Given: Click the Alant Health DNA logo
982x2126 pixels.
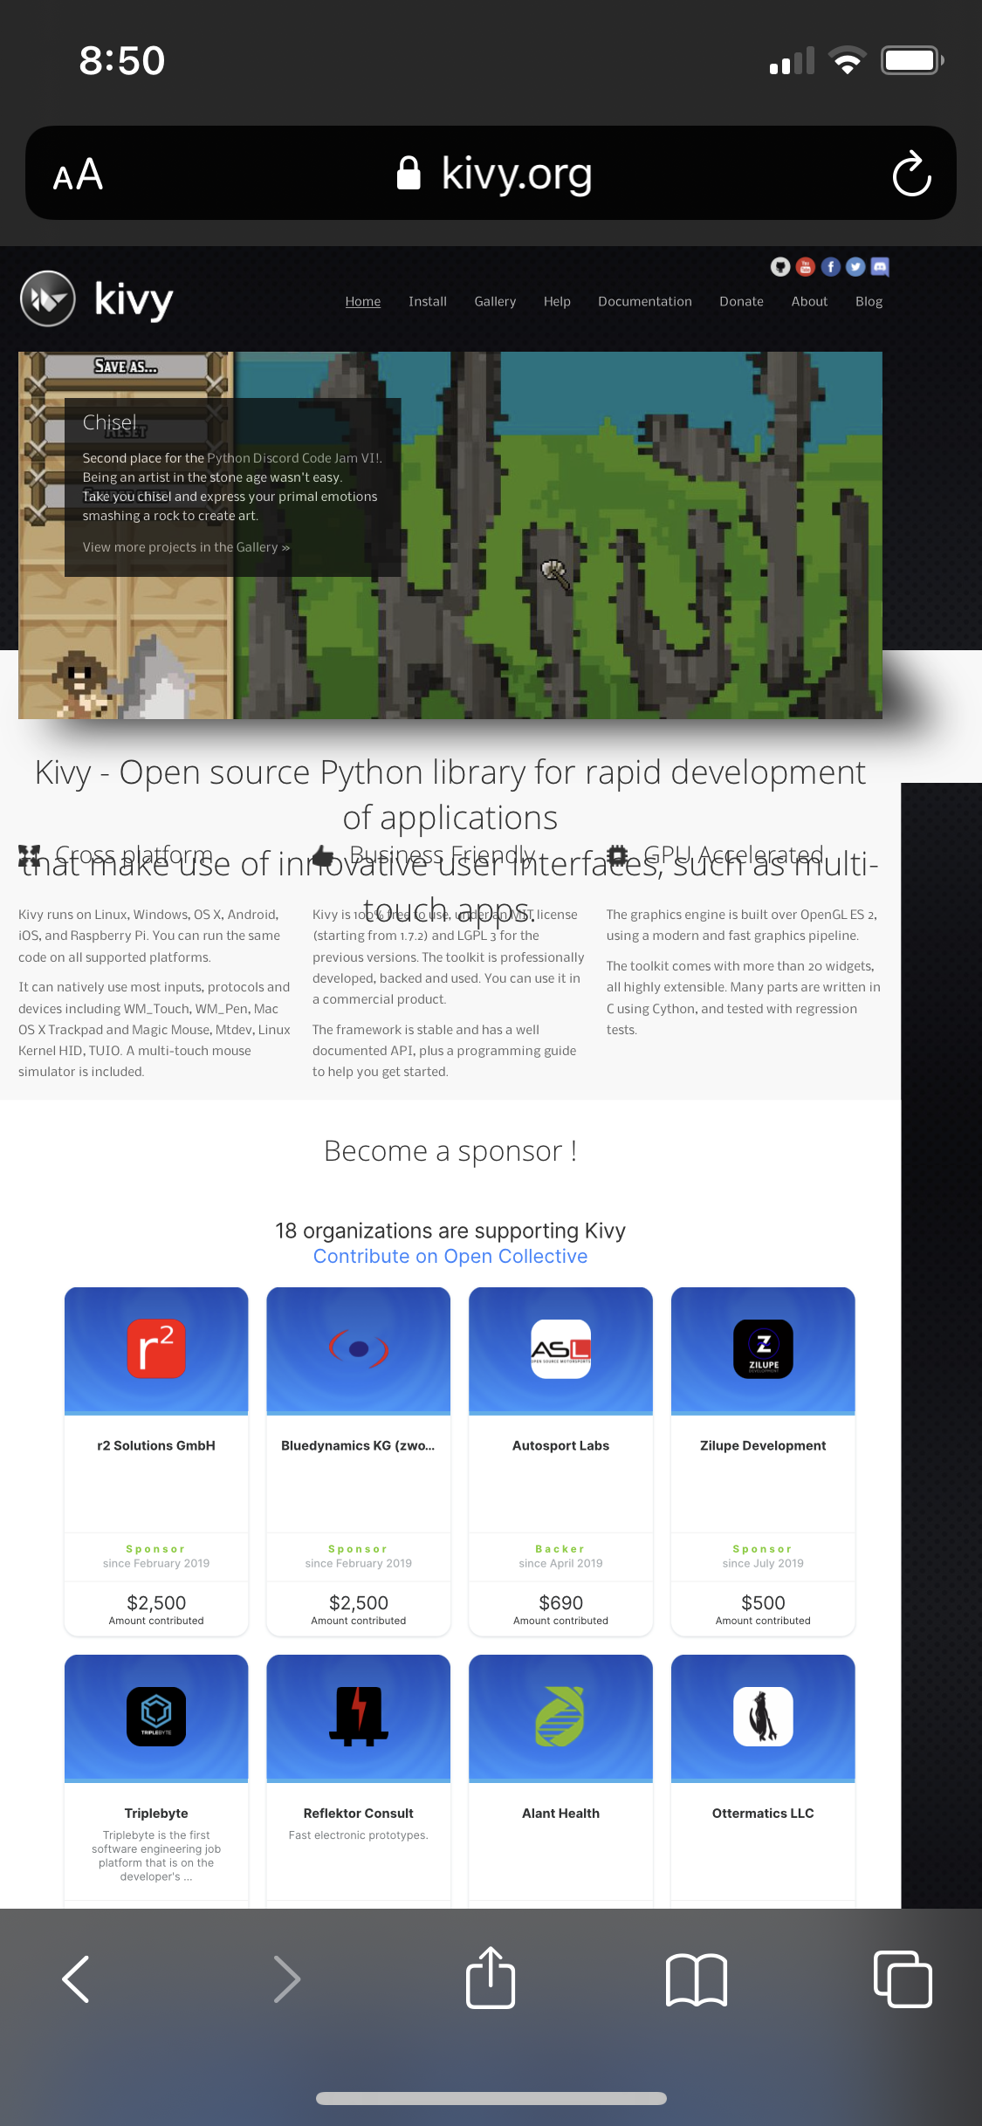Looking at the screenshot, I should coord(560,1716).
